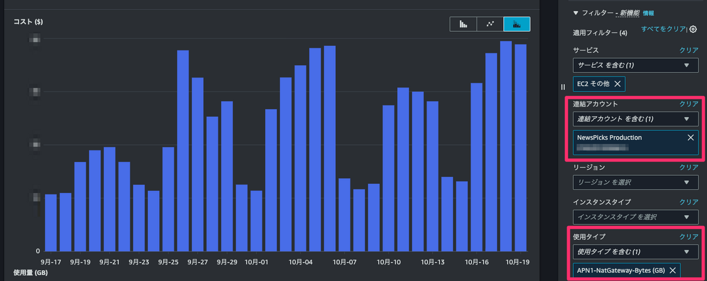
Task: Clear the 連結アカウント filter
Action: tap(689, 104)
